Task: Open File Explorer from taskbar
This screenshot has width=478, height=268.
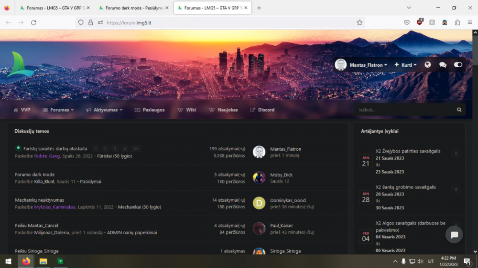Action: coord(43,261)
